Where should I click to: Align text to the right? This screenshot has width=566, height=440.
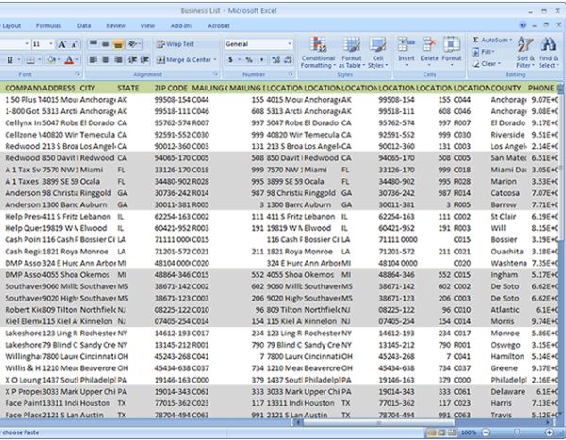[x=118, y=59]
